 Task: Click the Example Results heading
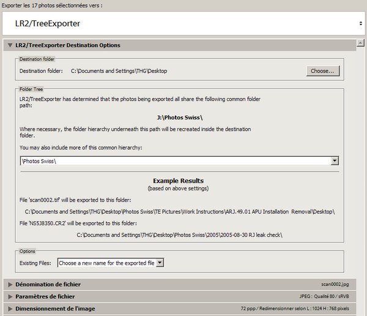point(179,181)
